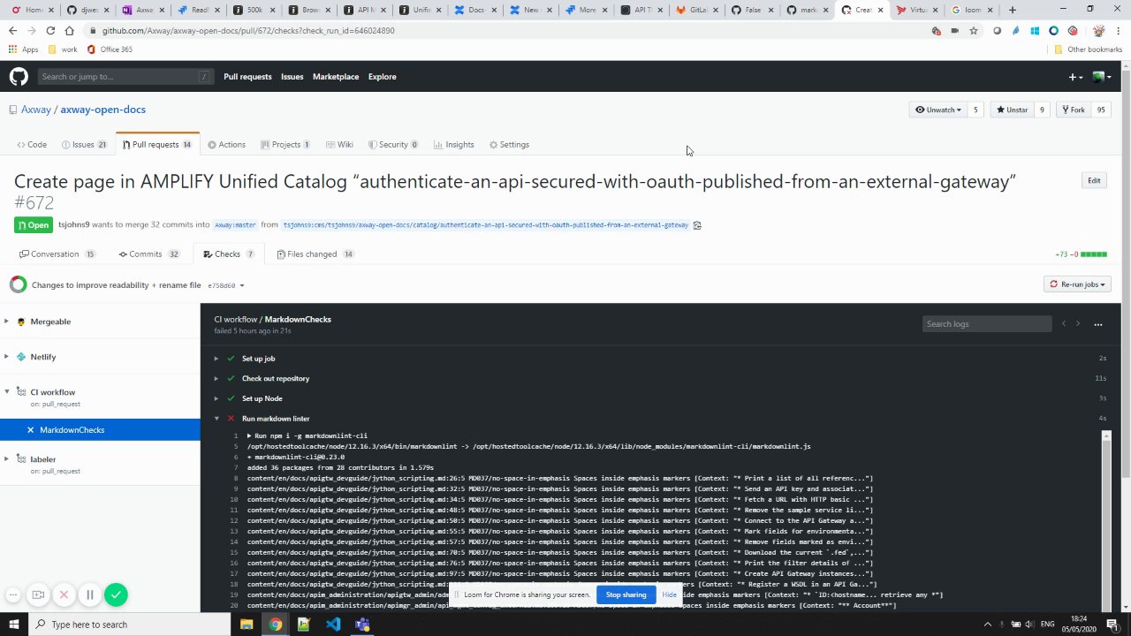The height and width of the screenshot is (636, 1131).
Task: Click the Edit title button
Action: click(x=1094, y=180)
